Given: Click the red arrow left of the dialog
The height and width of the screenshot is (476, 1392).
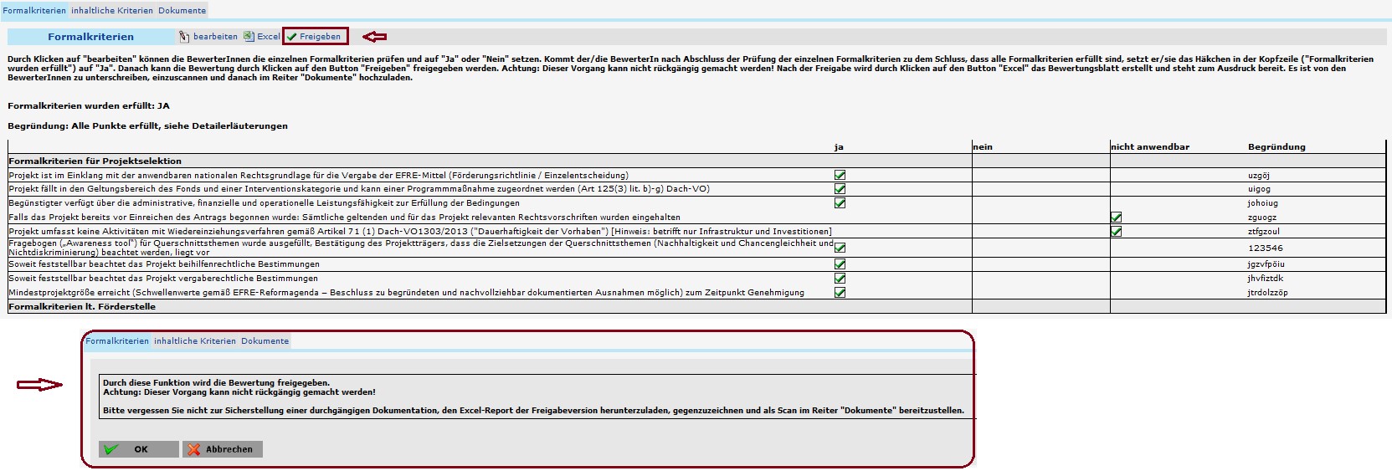Looking at the screenshot, I should click(39, 385).
